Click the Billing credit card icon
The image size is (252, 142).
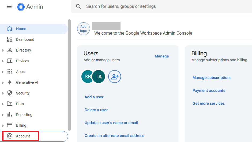tap(10, 125)
